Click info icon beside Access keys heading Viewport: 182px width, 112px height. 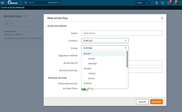coord(26,16)
